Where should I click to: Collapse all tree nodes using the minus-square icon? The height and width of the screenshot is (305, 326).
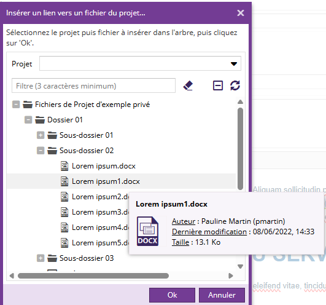click(218, 85)
